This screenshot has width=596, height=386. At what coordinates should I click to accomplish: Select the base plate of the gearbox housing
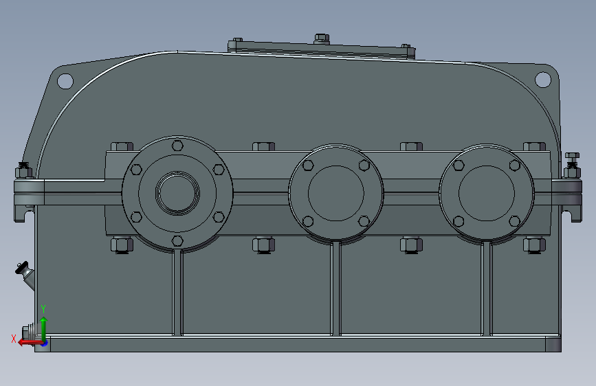coord(298,344)
